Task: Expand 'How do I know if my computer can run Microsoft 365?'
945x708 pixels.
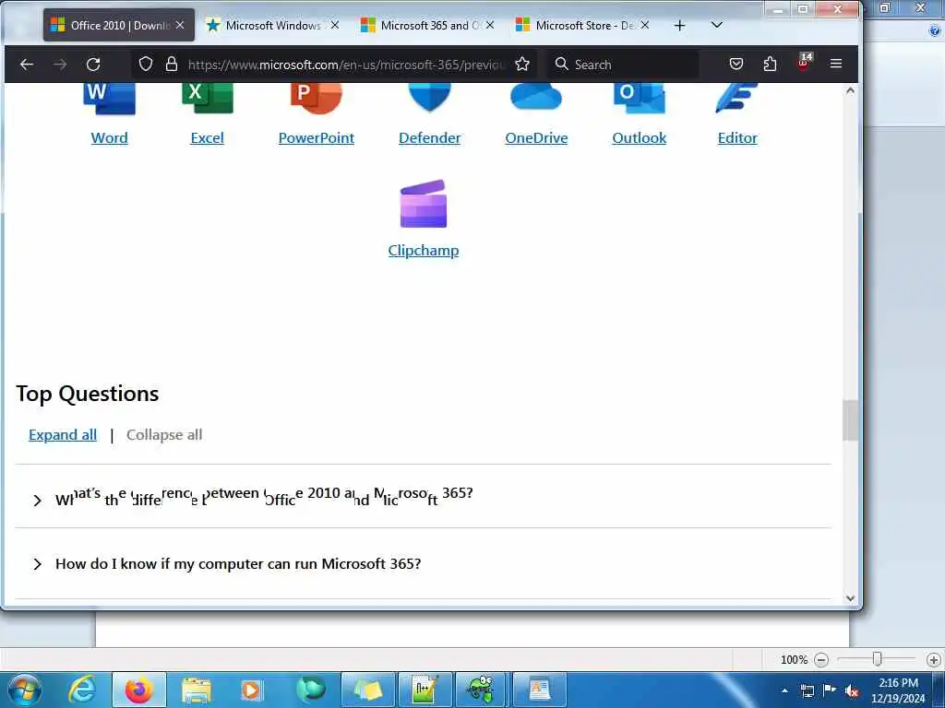Action: coord(423,564)
